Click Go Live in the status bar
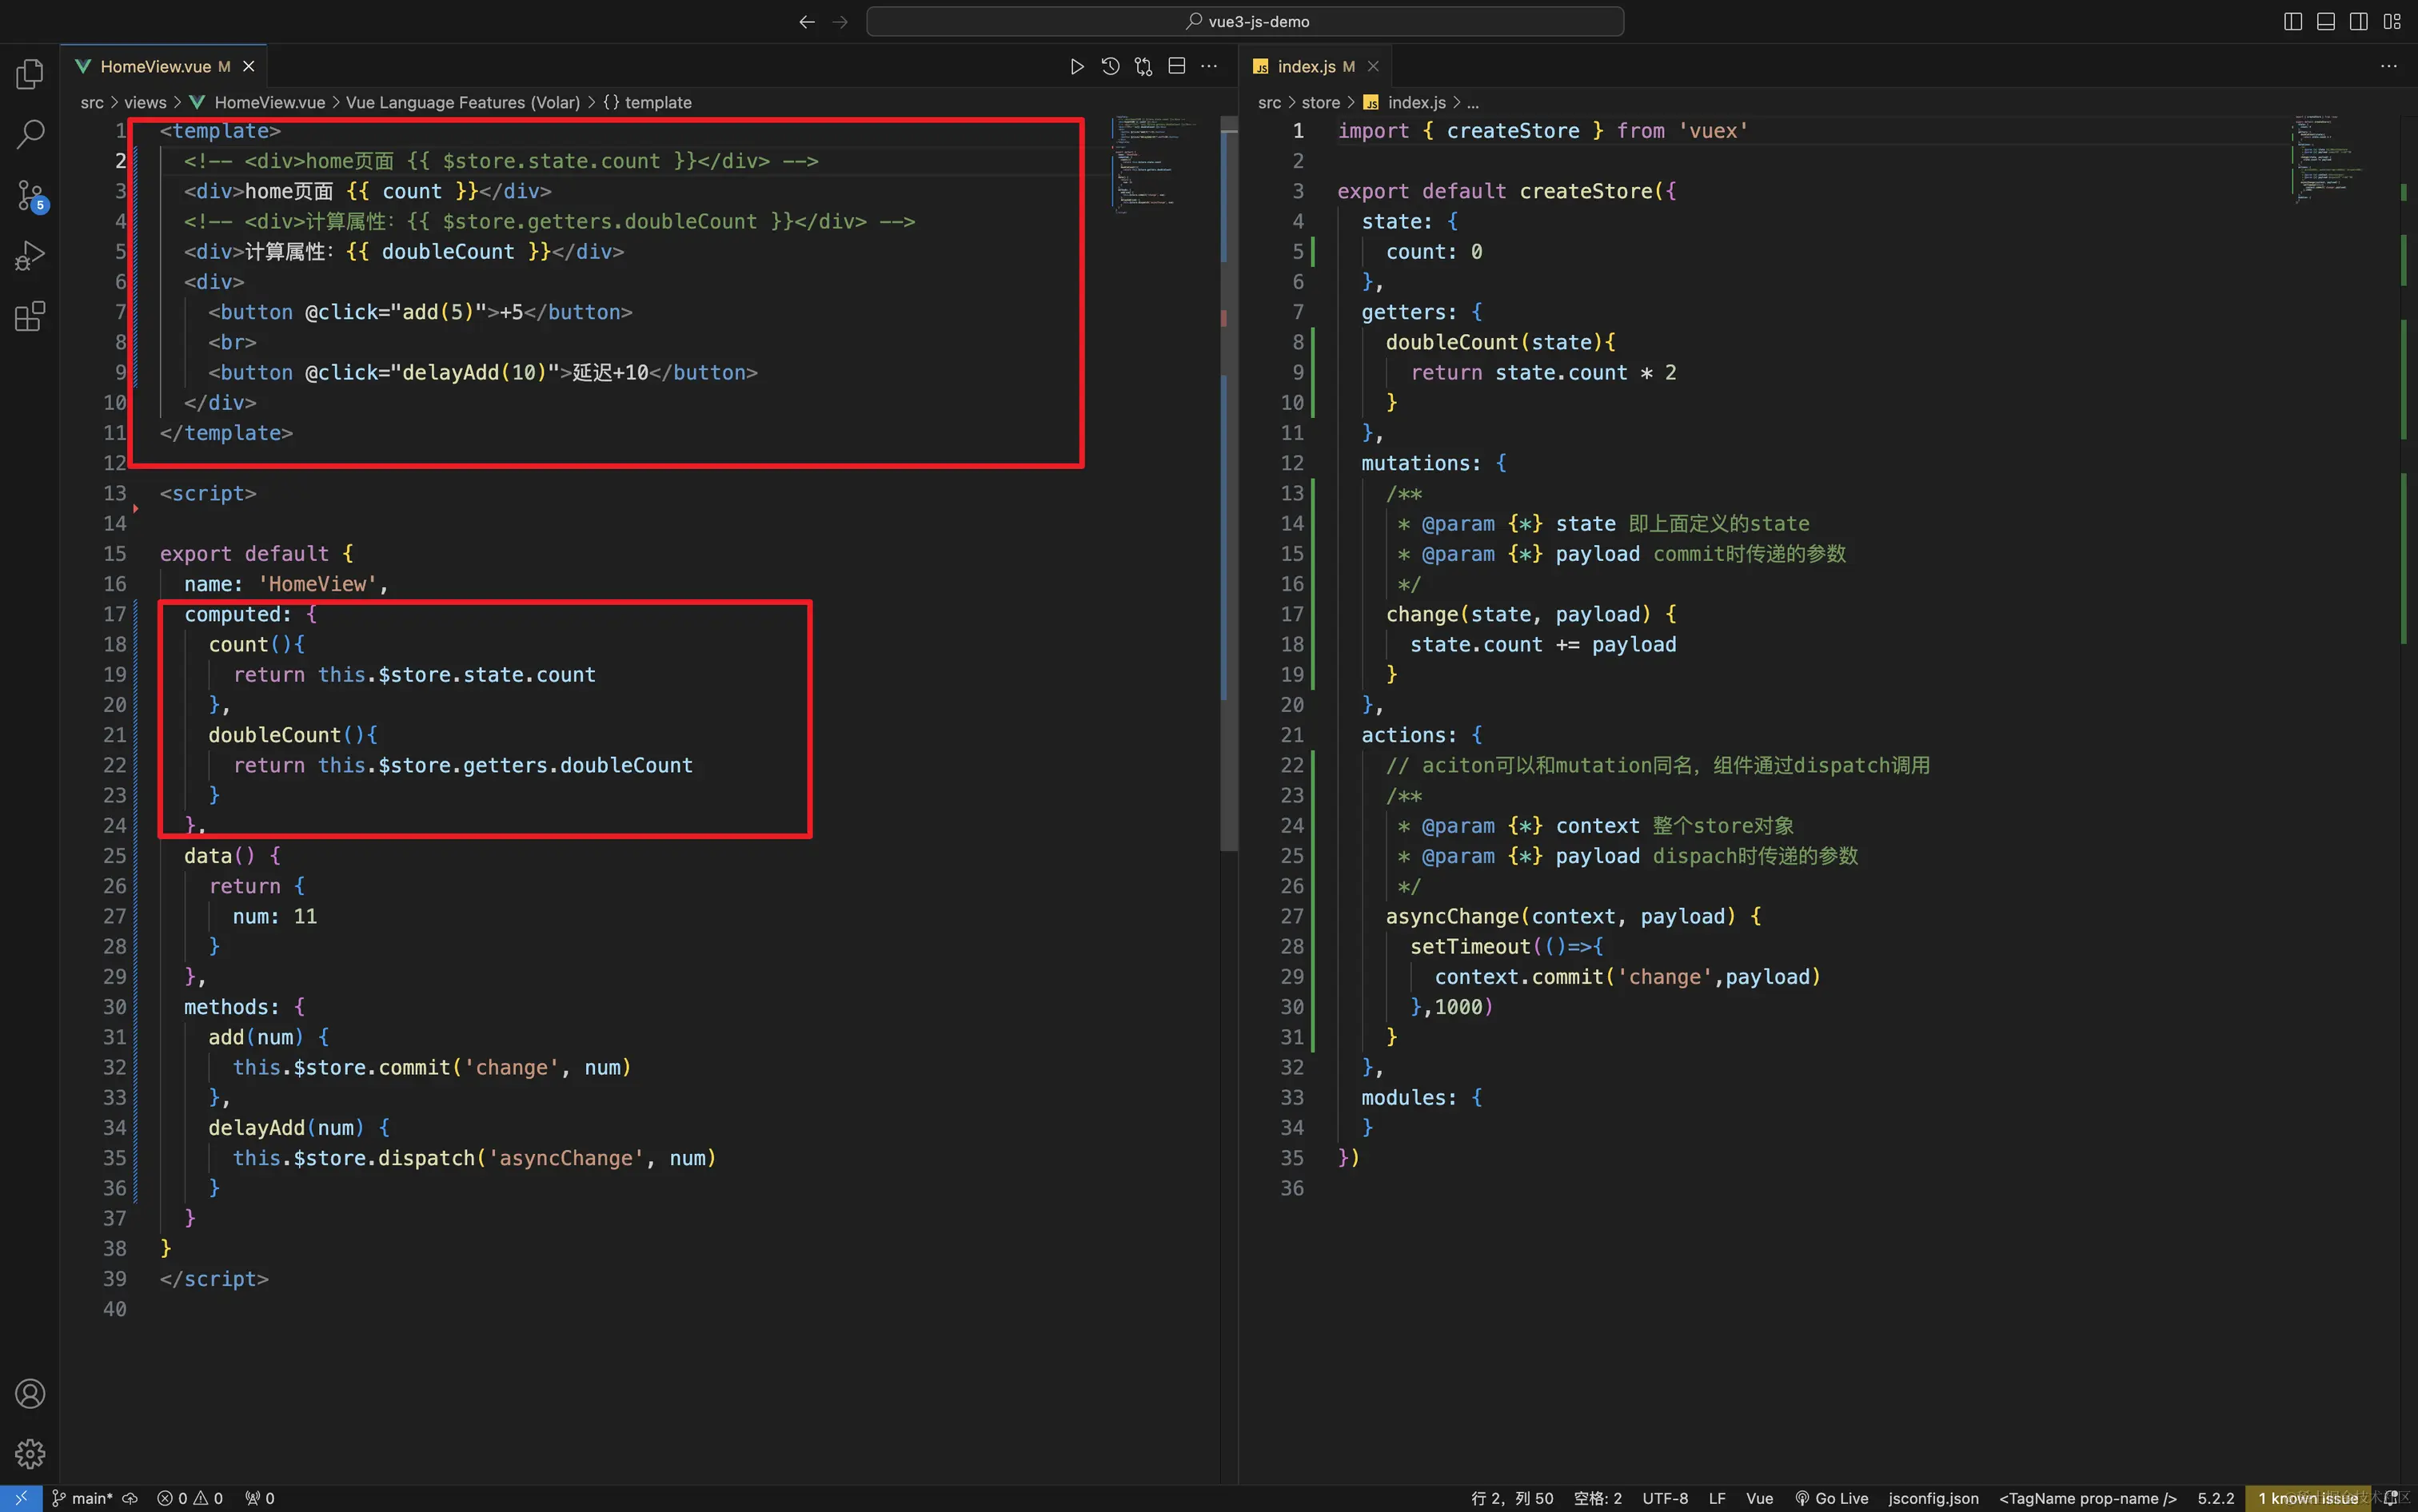 tap(1832, 1498)
